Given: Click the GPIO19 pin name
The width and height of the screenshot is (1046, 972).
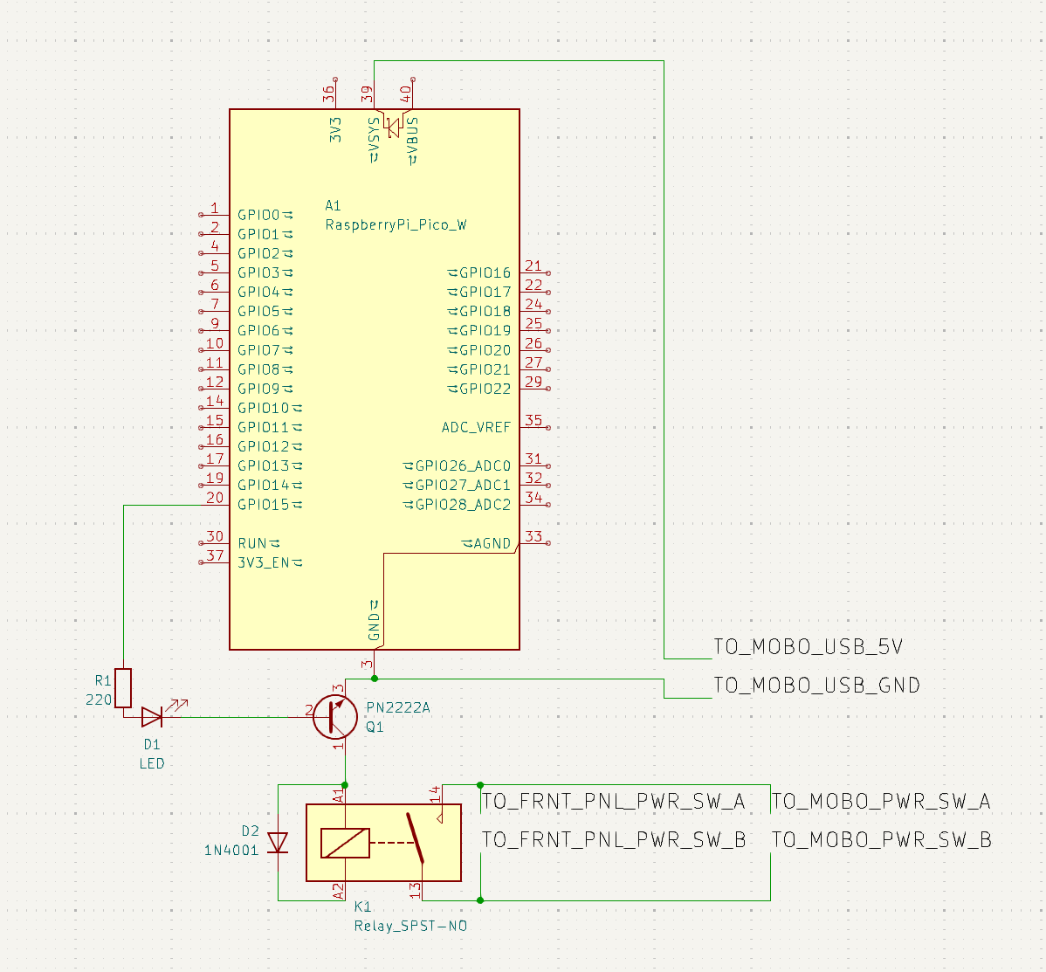Looking at the screenshot, I should pyautogui.click(x=485, y=331).
